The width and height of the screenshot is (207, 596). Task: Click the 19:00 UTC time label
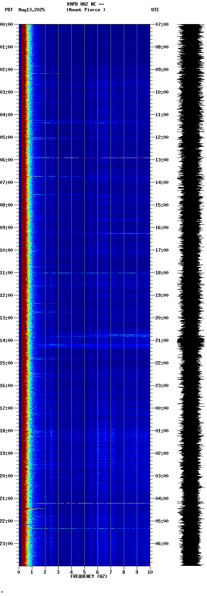pyautogui.click(x=162, y=295)
